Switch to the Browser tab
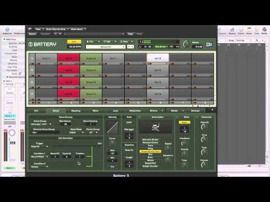Screen dimensions: 270x202 coord(195,111)
